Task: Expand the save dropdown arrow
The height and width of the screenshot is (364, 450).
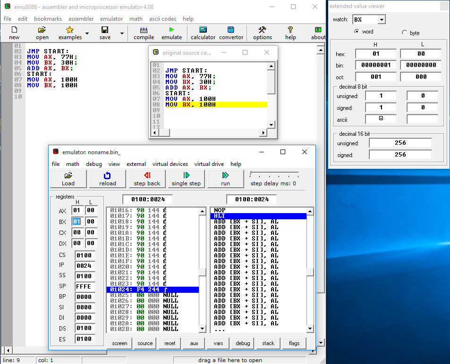Action: pos(122,34)
